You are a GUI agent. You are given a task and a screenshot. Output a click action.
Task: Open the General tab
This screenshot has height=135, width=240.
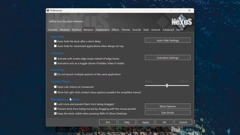click(x=156, y=30)
